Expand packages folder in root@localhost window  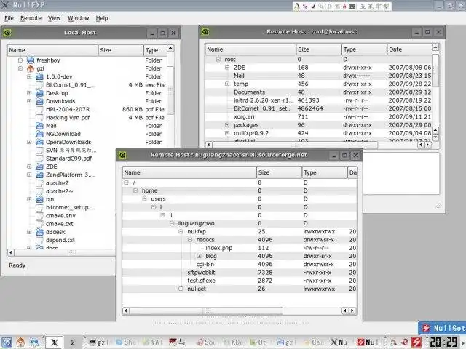tap(227, 125)
